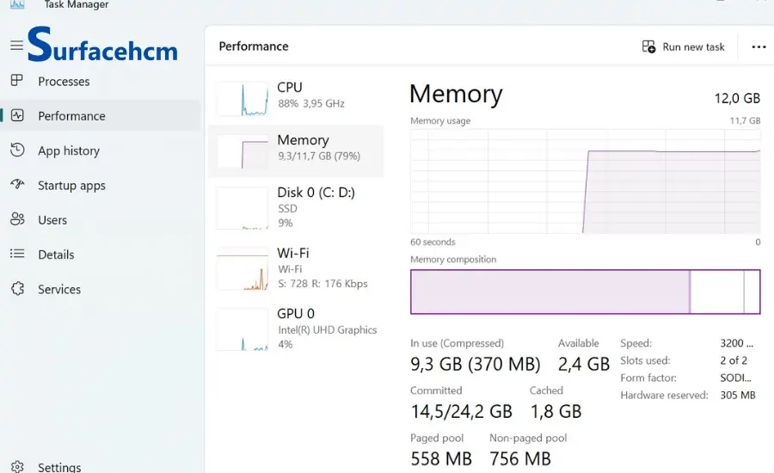Click the CPU 88% 3,95 GHz text
The image size is (774, 473).
311,103
